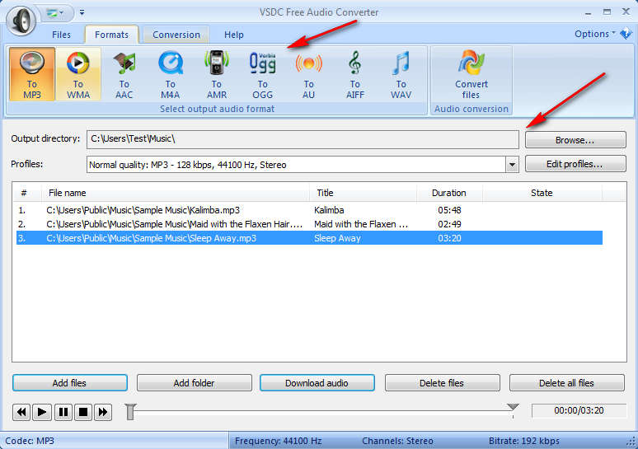
Task: Sort list by # column header
Action: click(x=27, y=193)
